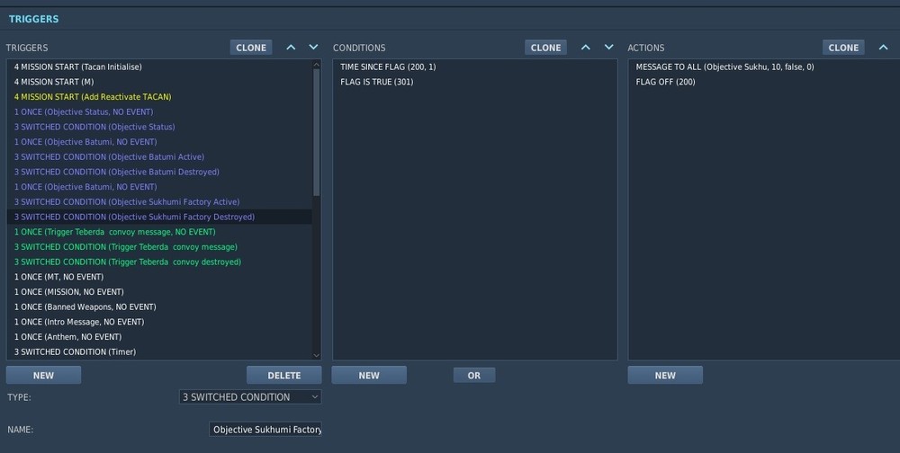Image resolution: width=900 pixels, height=453 pixels.
Task: Create a new trigger
Action: (x=43, y=375)
